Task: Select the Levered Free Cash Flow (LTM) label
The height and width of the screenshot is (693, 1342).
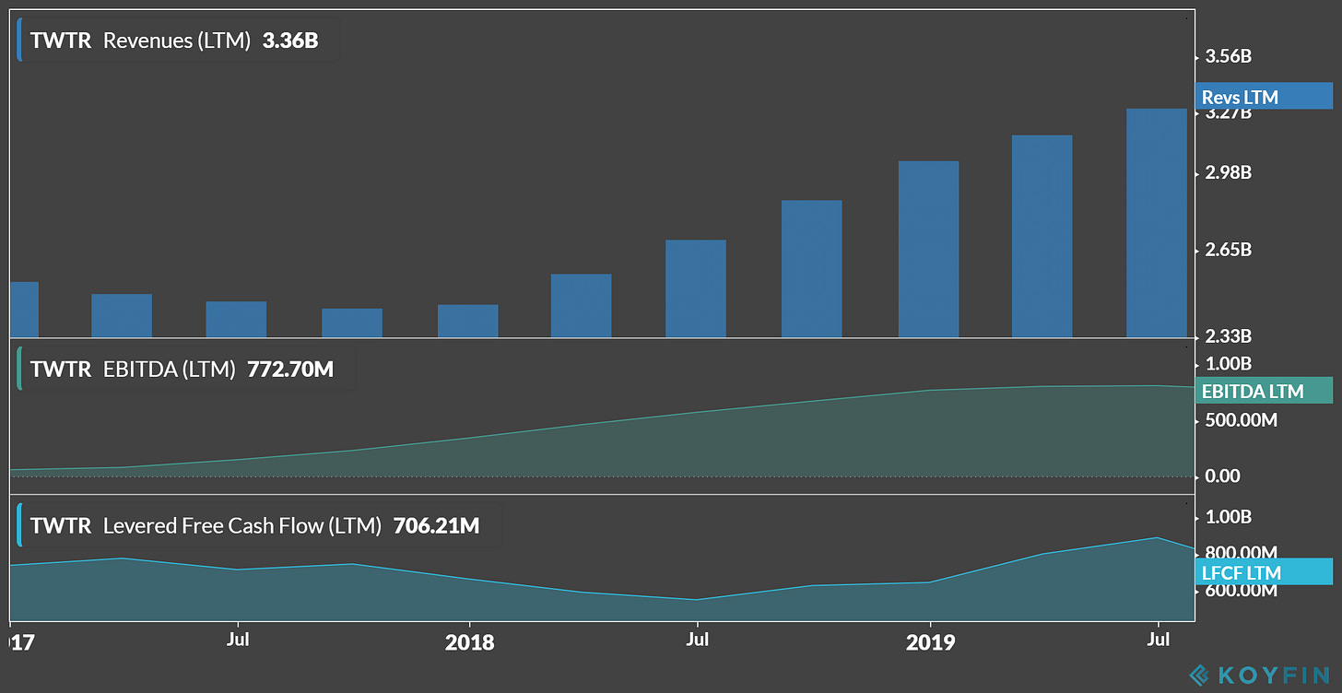Action: 242,525
